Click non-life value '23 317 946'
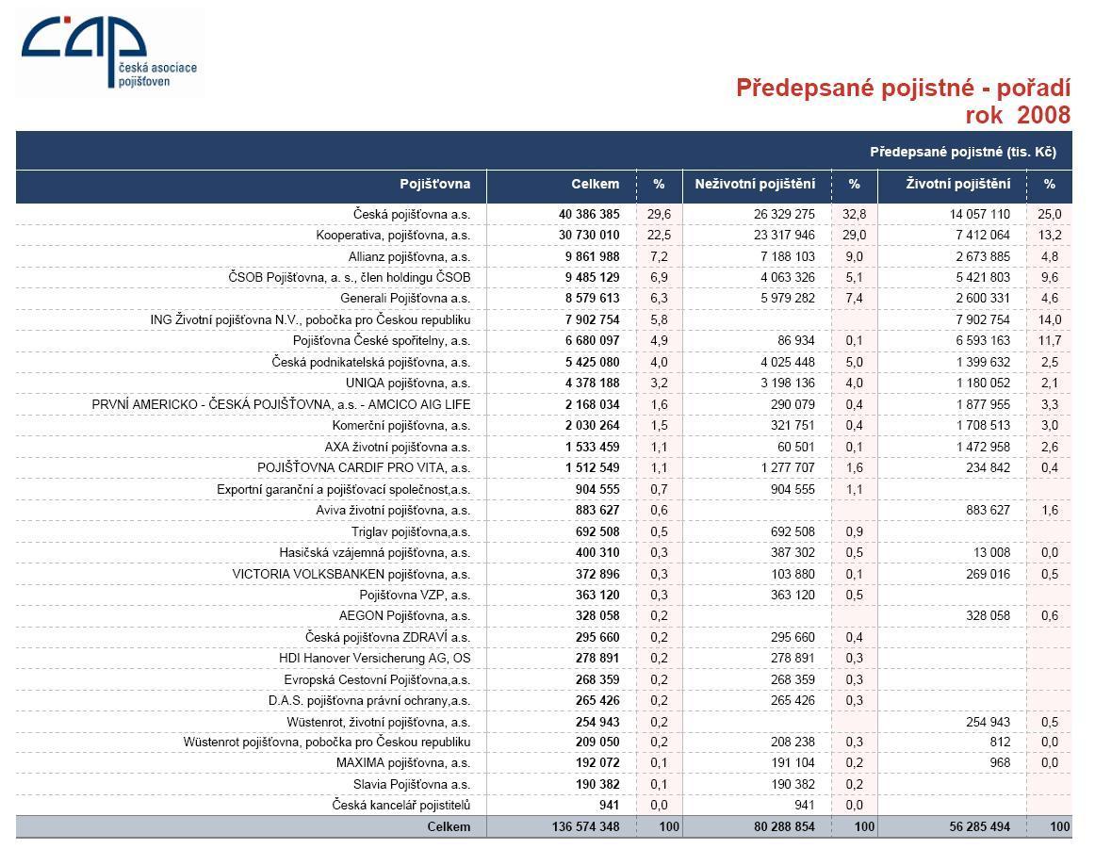Viewport: 1095px width, 849px height. click(784, 236)
